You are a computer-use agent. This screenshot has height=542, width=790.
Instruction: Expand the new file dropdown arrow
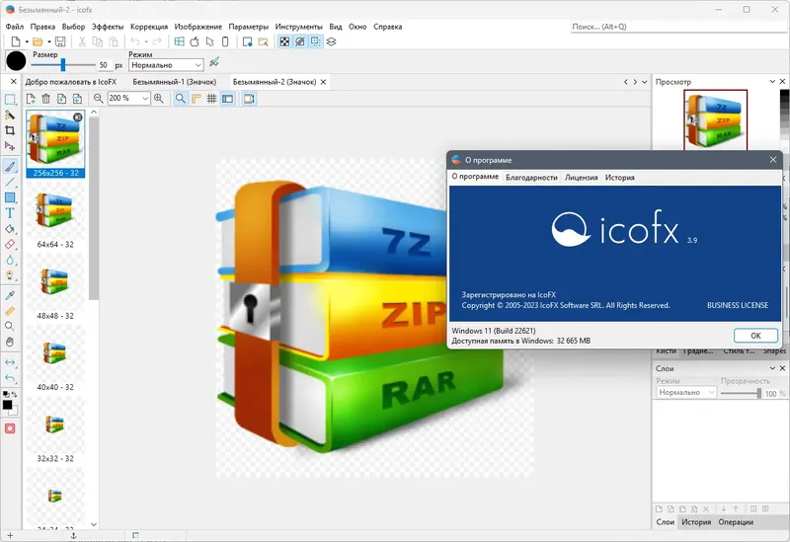pos(27,41)
